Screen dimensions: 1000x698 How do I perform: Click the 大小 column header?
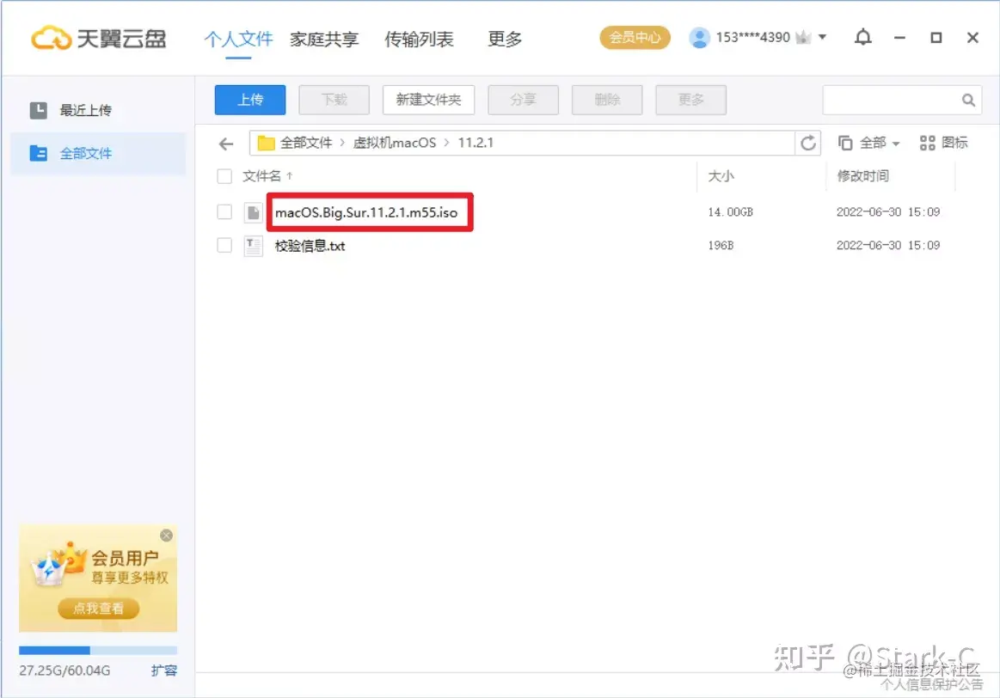(x=721, y=176)
